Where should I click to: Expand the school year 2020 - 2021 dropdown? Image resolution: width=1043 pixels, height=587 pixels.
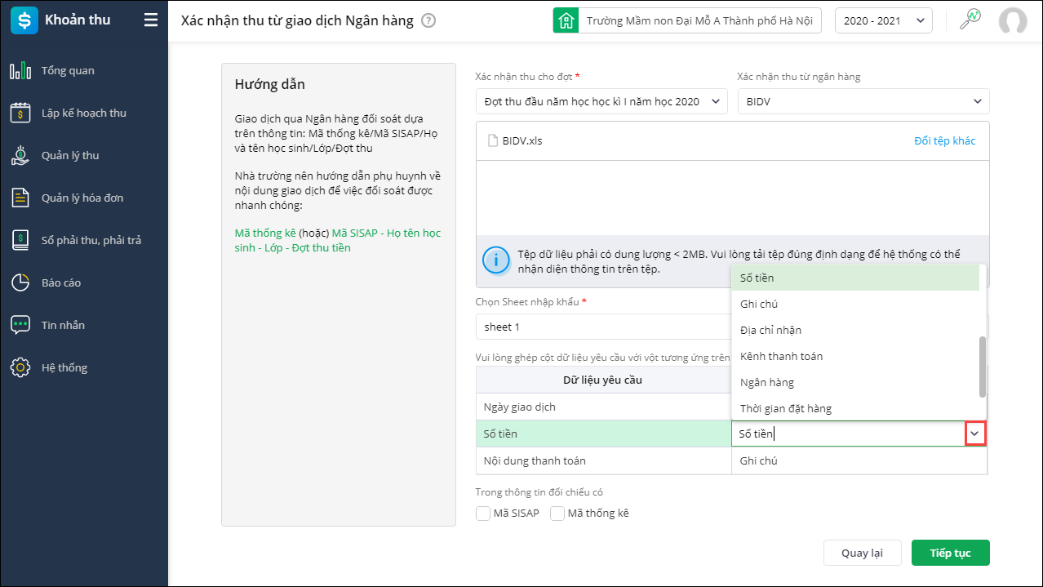[884, 20]
